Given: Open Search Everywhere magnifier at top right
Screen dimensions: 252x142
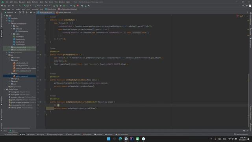Looking at the screenshot, I should coord(243,6).
